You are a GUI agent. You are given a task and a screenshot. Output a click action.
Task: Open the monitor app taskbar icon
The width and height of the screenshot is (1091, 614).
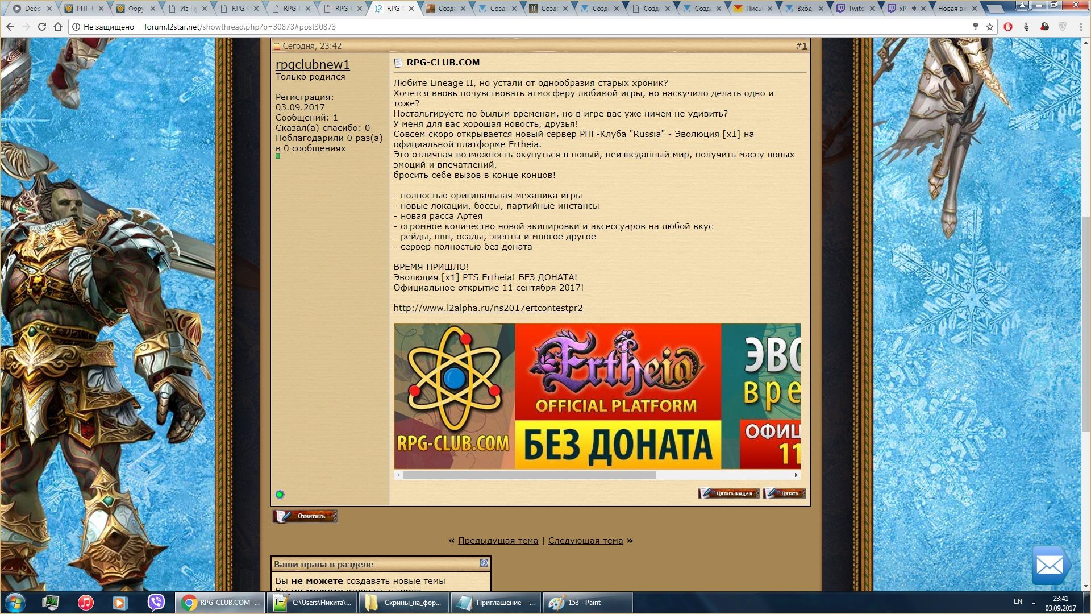[x=50, y=603]
